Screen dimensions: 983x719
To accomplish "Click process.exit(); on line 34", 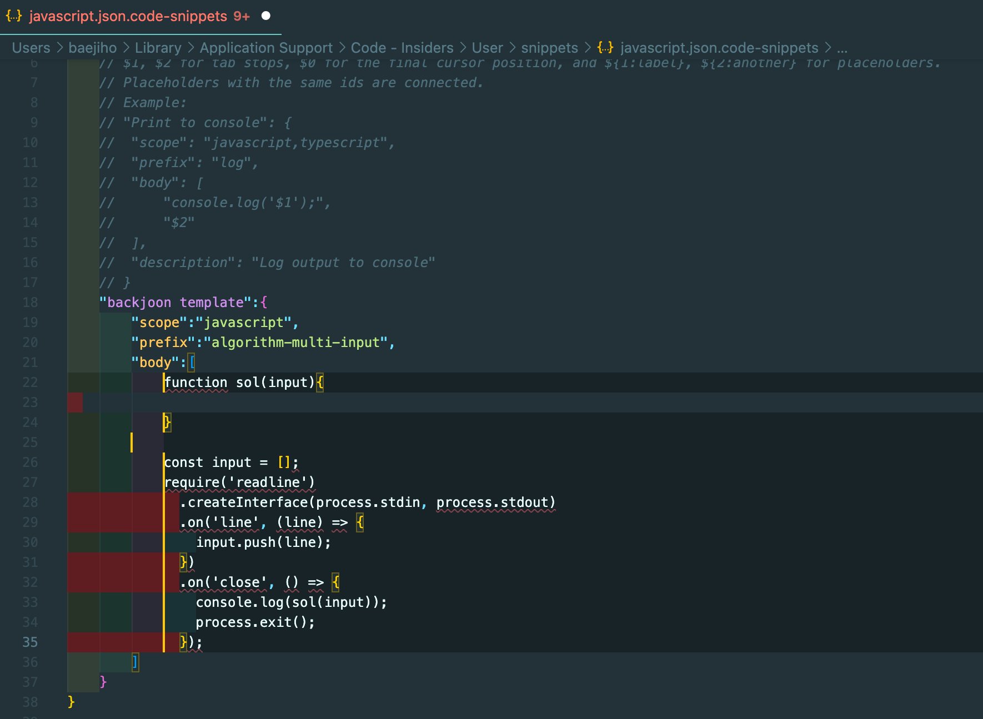I will click(x=255, y=622).
